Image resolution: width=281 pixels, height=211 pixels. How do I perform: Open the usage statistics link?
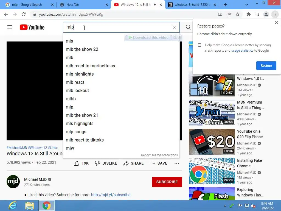pyautogui.click(x=242, y=51)
